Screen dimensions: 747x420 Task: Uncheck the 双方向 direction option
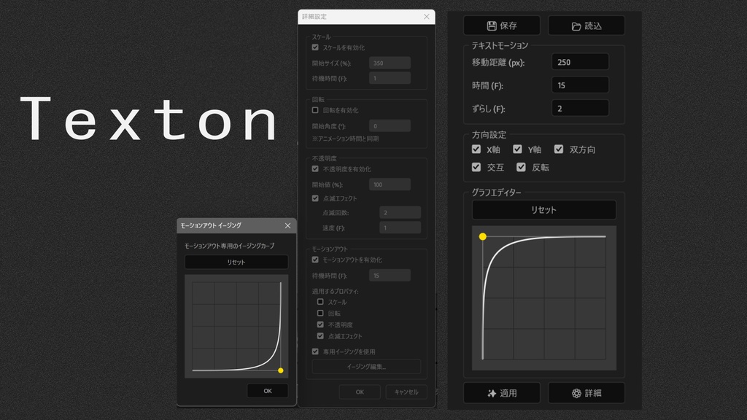coord(559,149)
